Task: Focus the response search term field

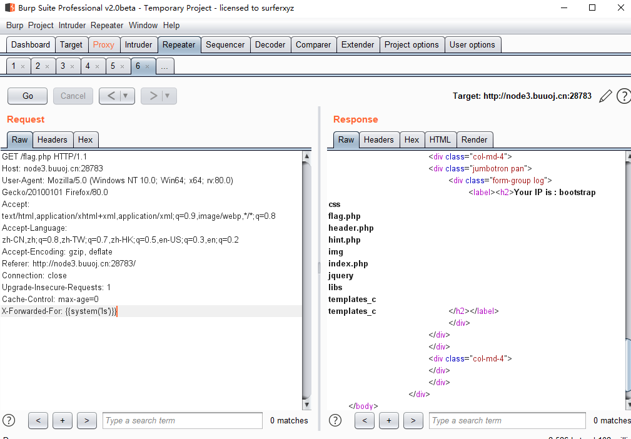Action: click(x=507, y=420)
